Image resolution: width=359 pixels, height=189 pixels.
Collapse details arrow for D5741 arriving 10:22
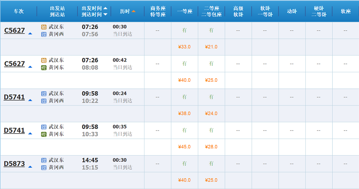tap(30, 100)
